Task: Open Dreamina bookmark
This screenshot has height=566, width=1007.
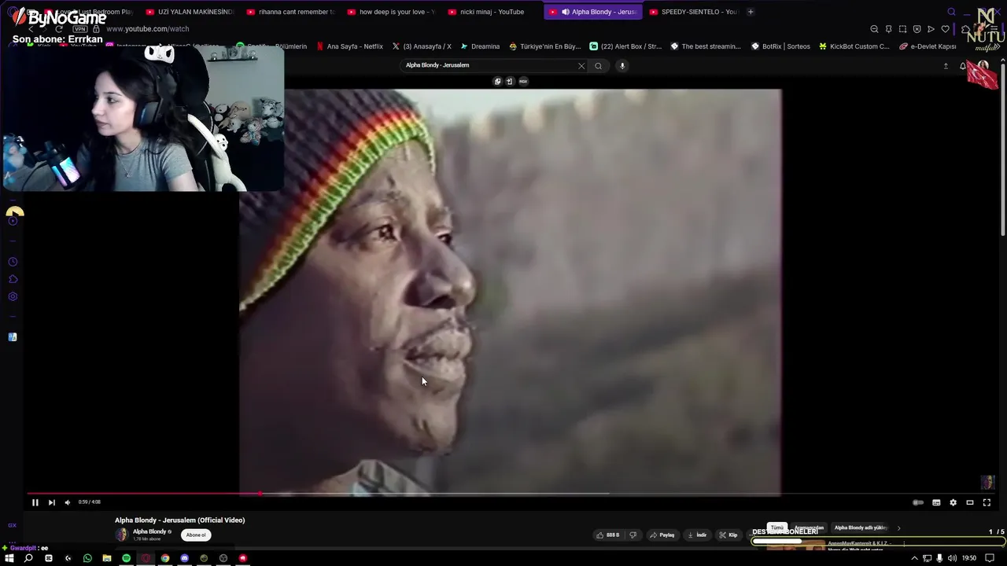Action: [x=480, y=46]
